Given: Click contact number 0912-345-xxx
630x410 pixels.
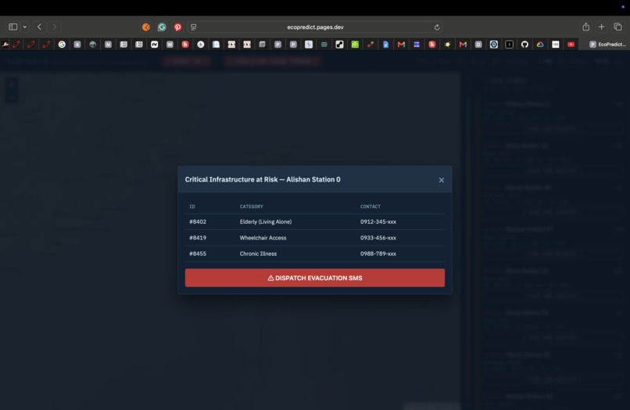Looking at the screenshot, I should [x=378, y=221].
